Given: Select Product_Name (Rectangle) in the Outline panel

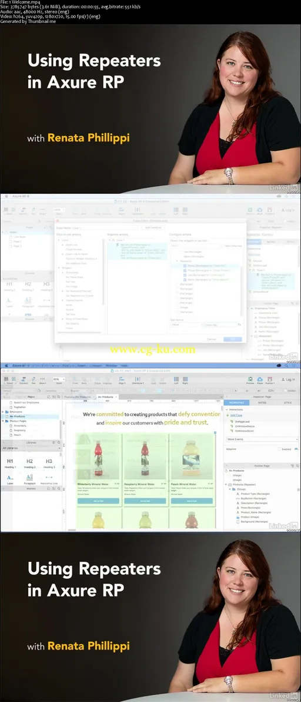Looking at the screenshot, I should pos(256,512).
